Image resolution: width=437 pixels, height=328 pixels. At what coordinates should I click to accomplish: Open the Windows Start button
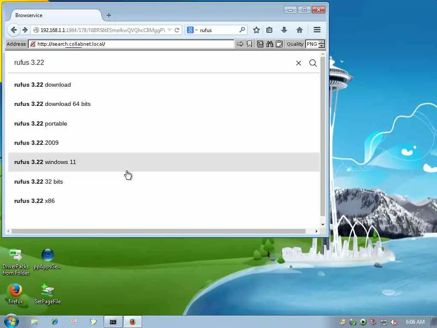click(12, 321)
